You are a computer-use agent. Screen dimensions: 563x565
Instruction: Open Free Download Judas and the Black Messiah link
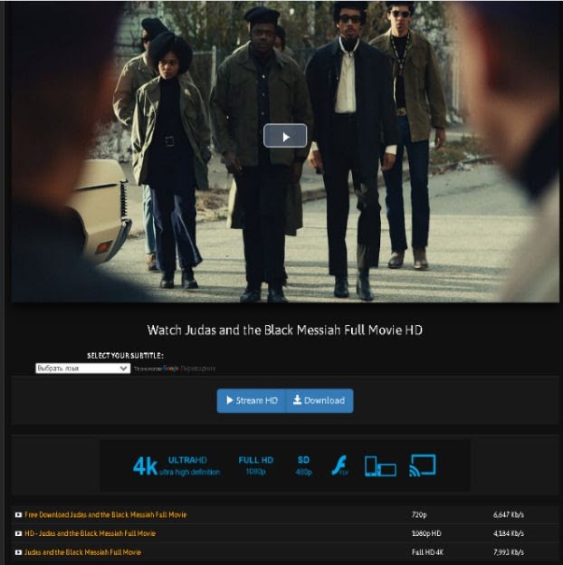(105, 514)
